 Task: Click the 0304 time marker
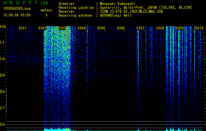click(82, 28)
